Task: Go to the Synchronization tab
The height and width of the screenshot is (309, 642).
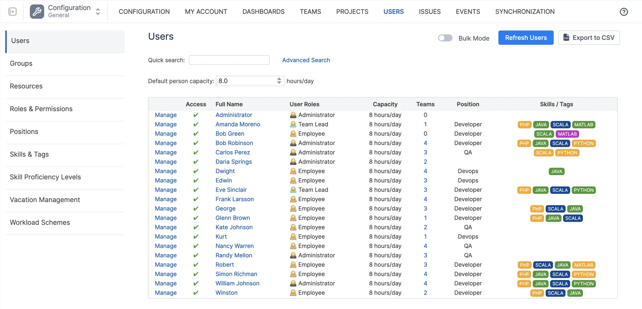Action: click(525, 12)
